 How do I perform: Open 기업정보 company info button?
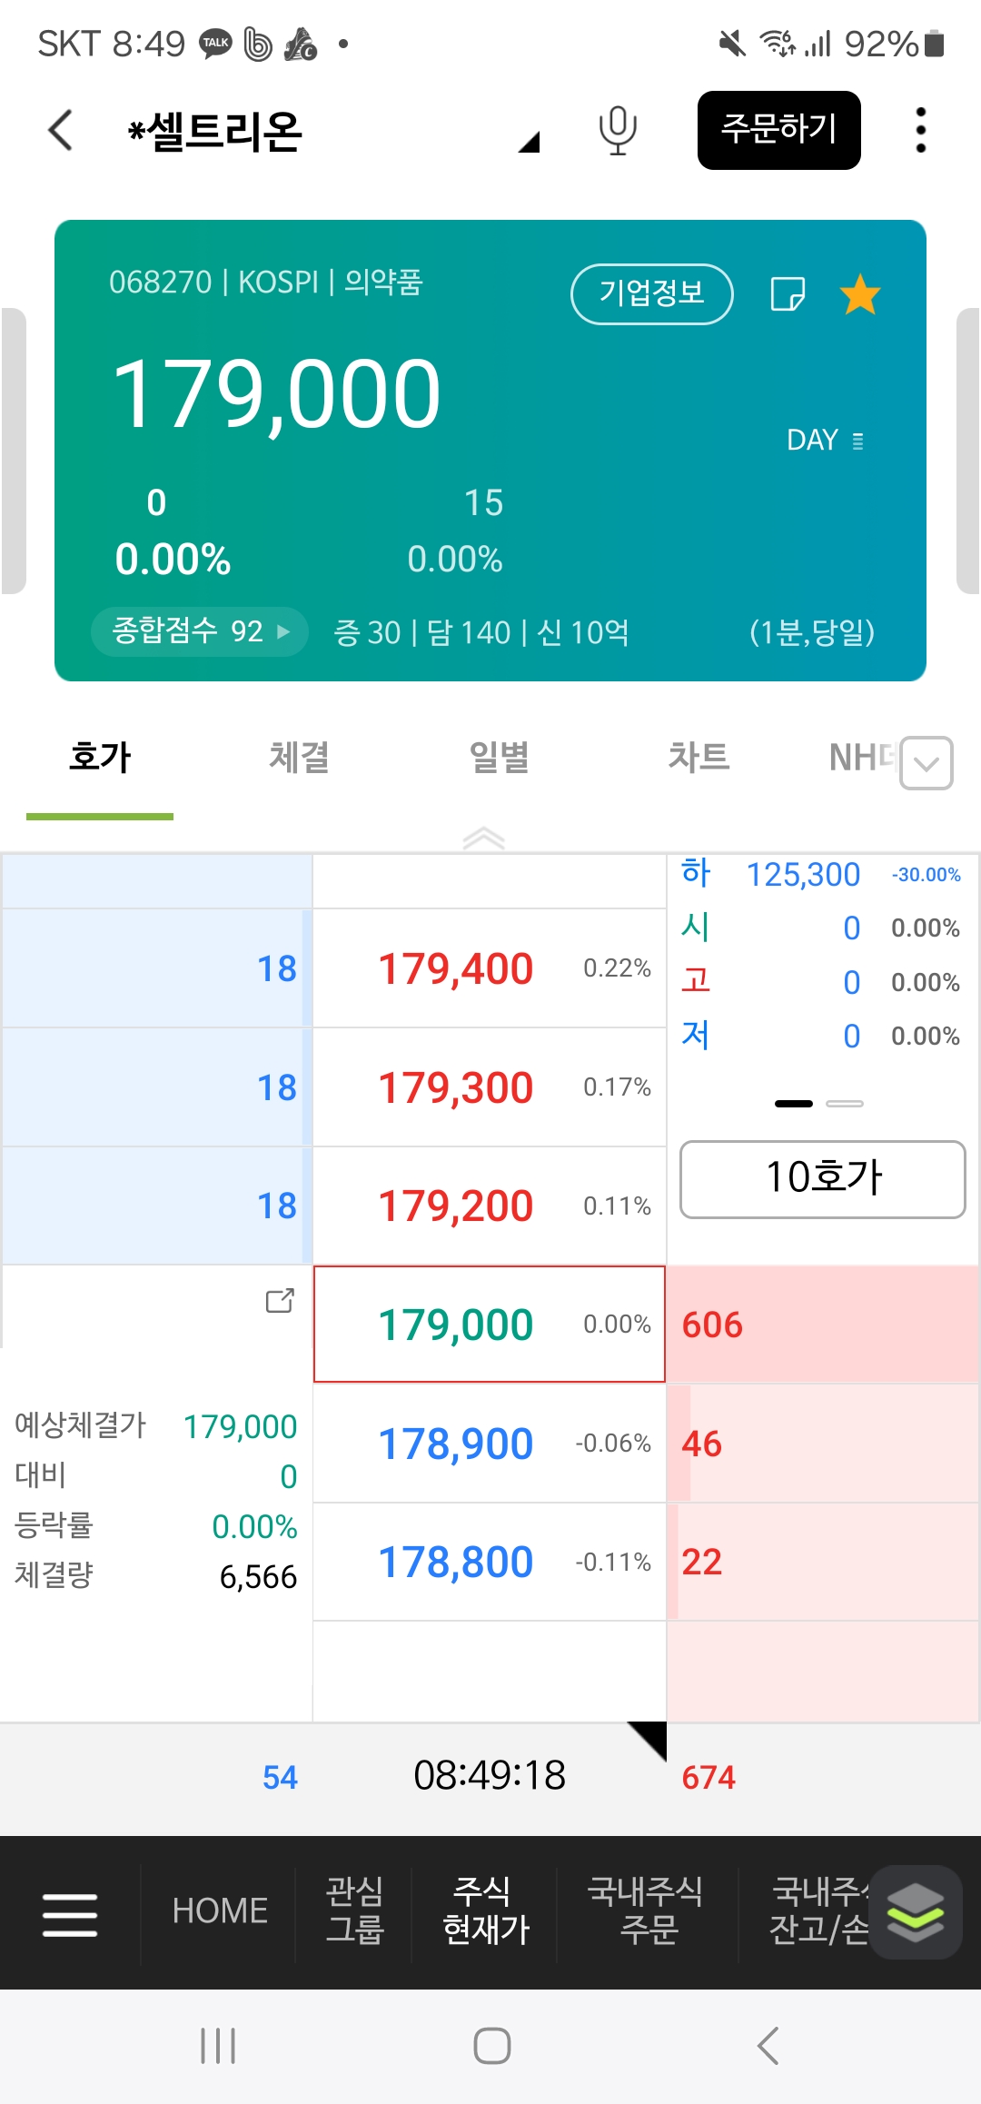[x=652, y=293]
